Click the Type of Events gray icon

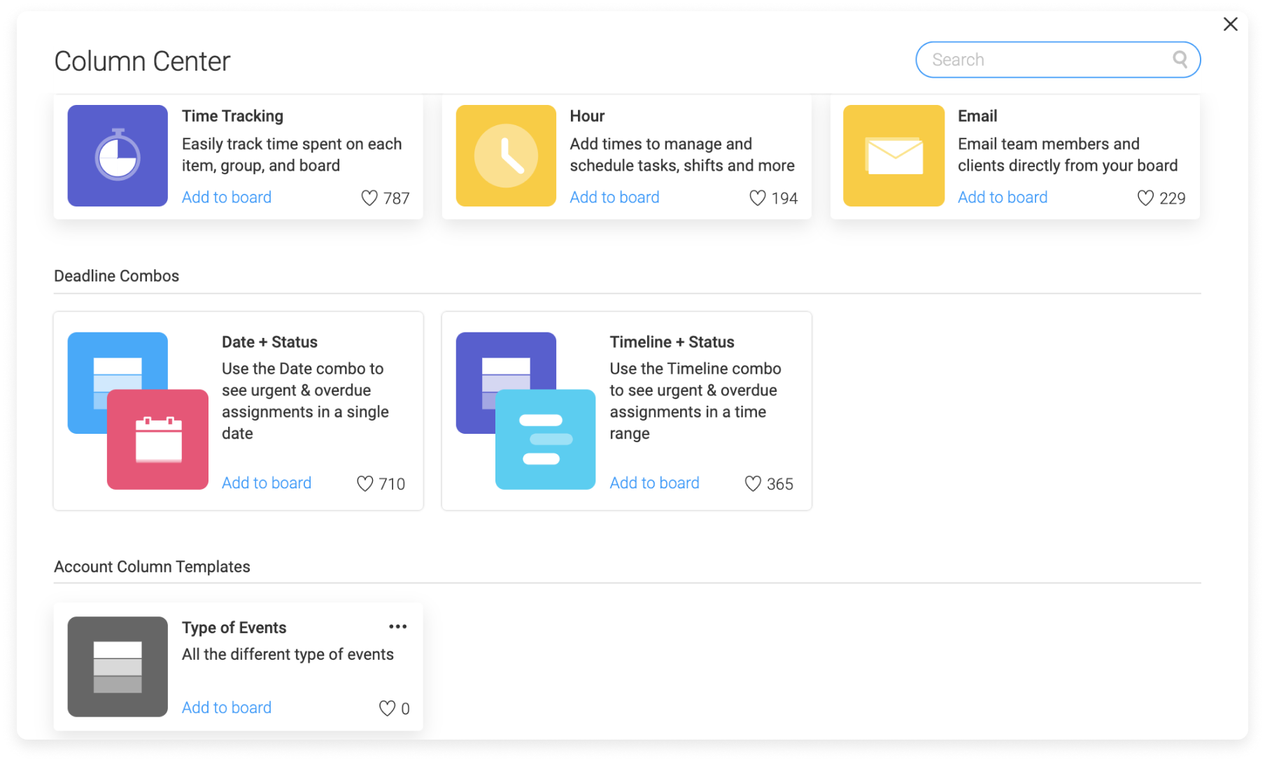coord(118,666)
